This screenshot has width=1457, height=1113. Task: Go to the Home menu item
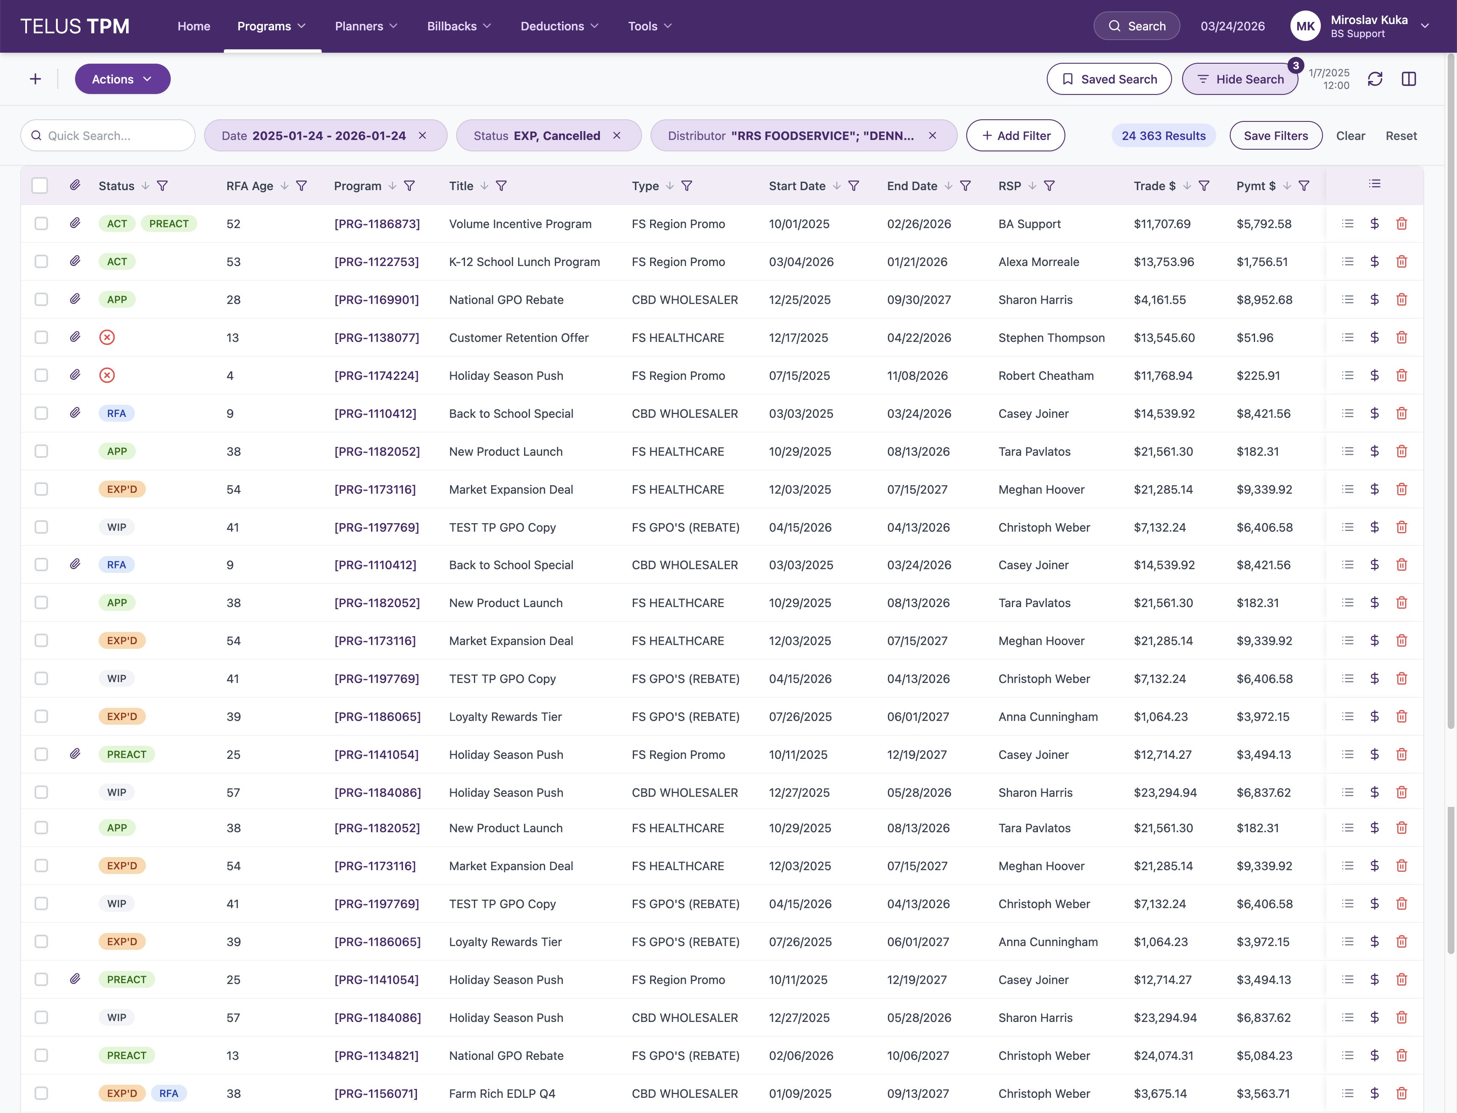194,26
